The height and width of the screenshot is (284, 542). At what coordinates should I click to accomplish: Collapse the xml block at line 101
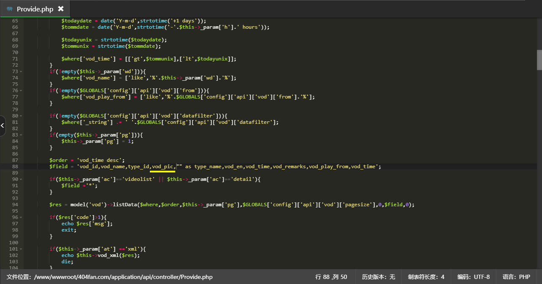tap(21, 249)
